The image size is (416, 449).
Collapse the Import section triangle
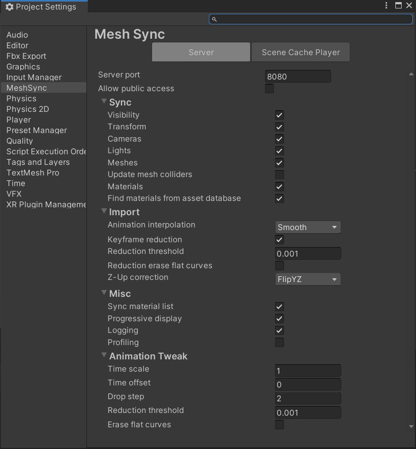104,212
